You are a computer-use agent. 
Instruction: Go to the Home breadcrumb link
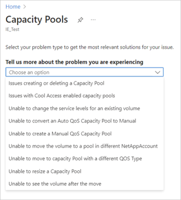click(x=13, y=7)
